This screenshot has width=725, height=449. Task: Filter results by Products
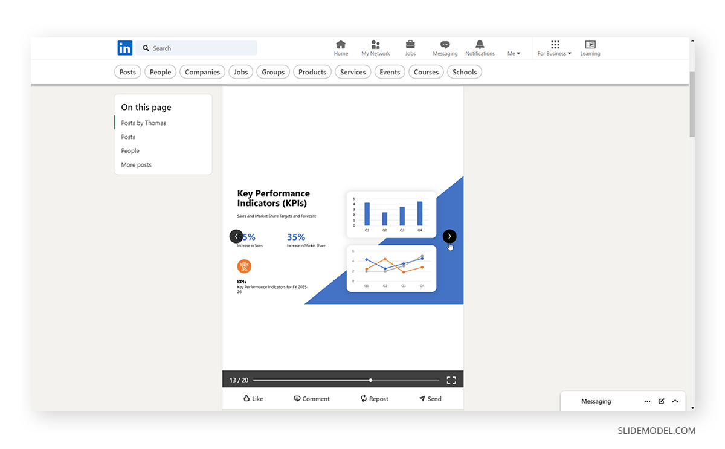coord(312,72)
